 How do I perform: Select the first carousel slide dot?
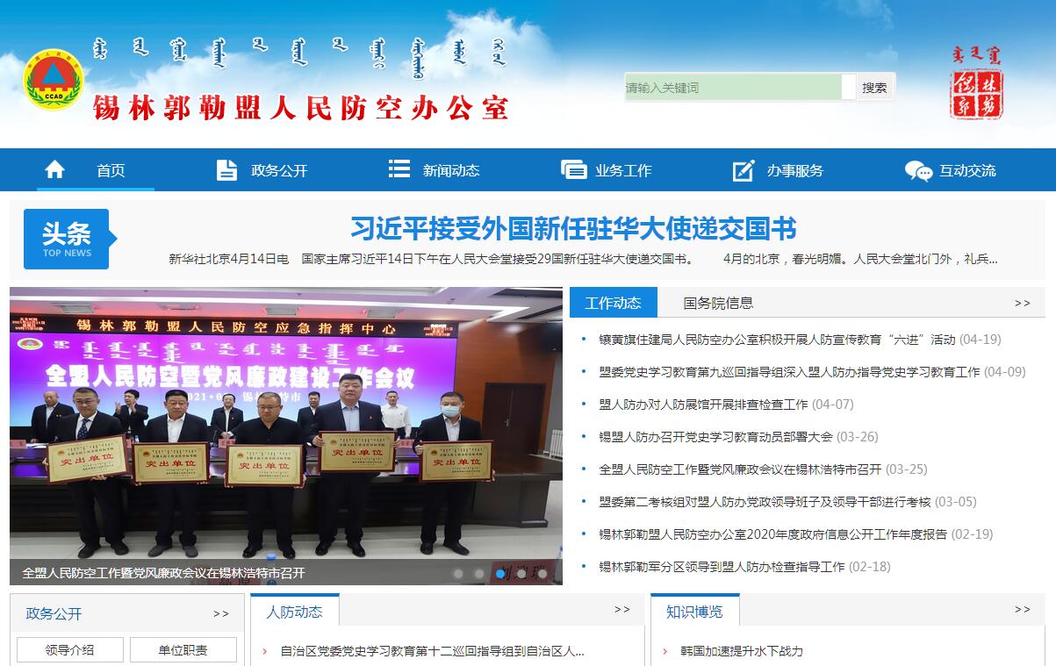[458, 573]
